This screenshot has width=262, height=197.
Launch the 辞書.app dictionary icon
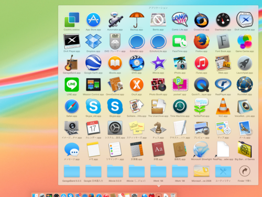[x=158, y=149]
